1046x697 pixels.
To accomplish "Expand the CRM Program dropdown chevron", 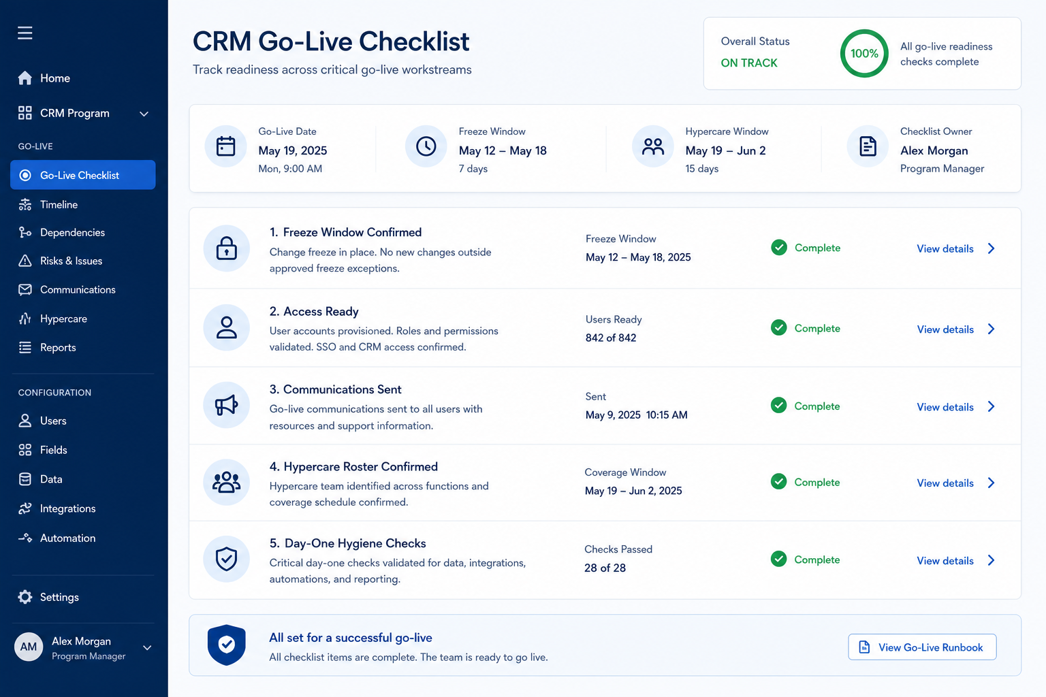I will [x=144, y=114].
